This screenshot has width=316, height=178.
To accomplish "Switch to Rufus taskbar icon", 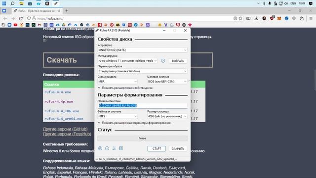I will point(56,3).
